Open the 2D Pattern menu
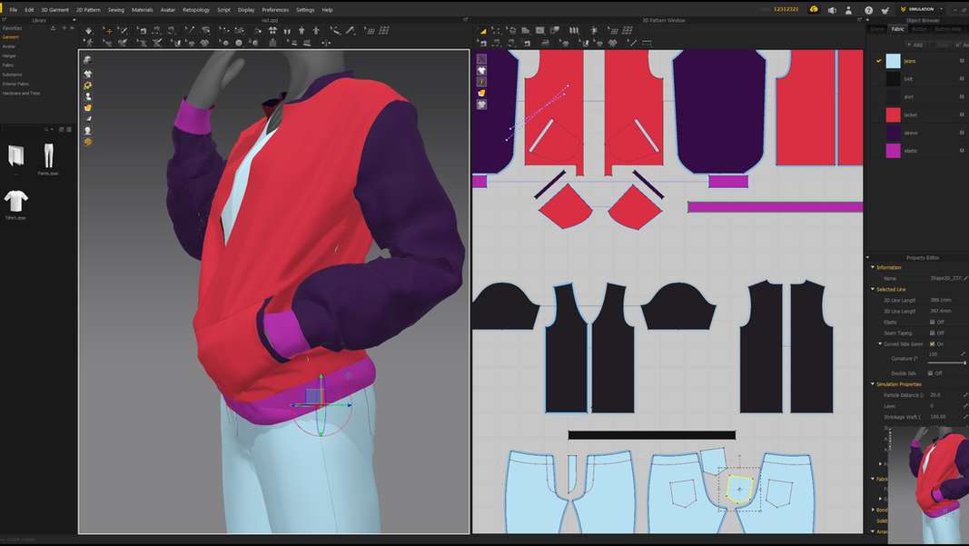 (88, 10)
